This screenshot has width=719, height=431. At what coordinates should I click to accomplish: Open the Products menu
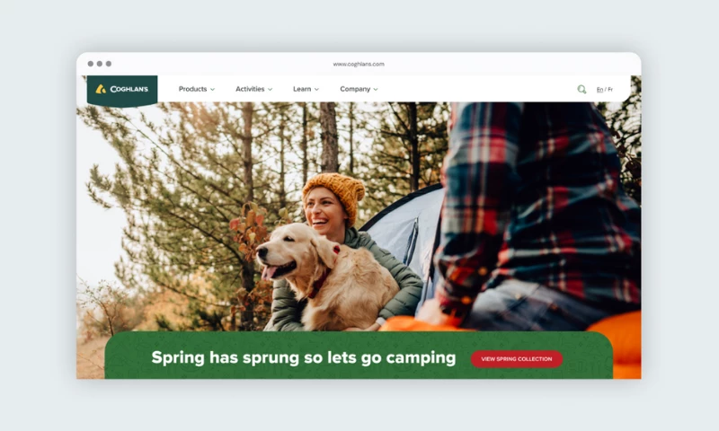pyautogui.click(x=192, y=89)
